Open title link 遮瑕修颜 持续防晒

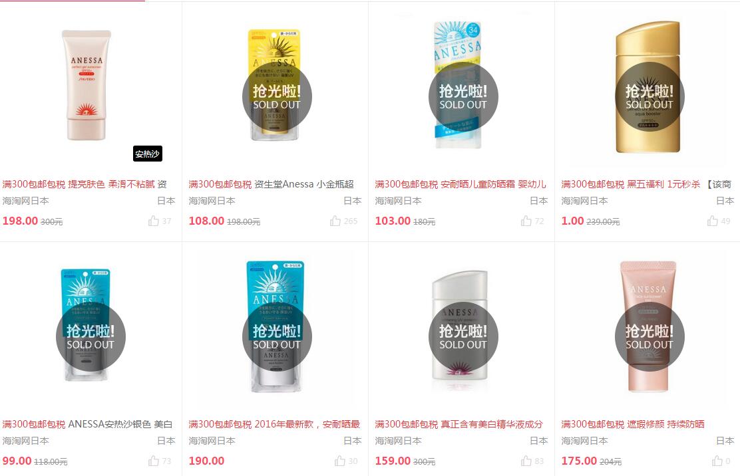(665, 424)
